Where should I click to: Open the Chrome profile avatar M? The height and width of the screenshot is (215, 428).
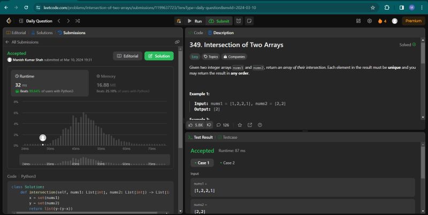click(x=412, y=7)
